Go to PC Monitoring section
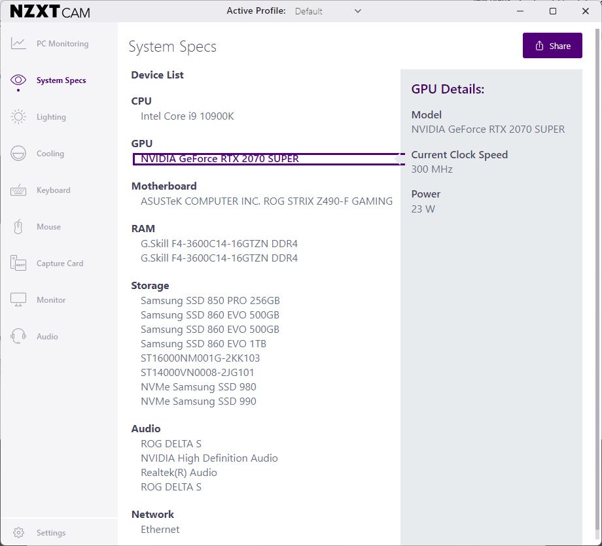The width and height of the screenshot is (602, 546). click(63, 44)
